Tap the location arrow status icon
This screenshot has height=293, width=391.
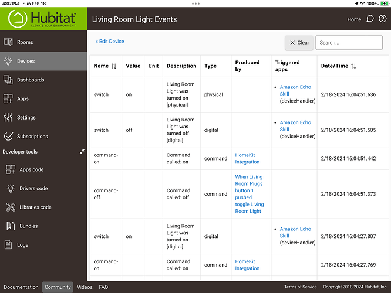pos(356,4)
